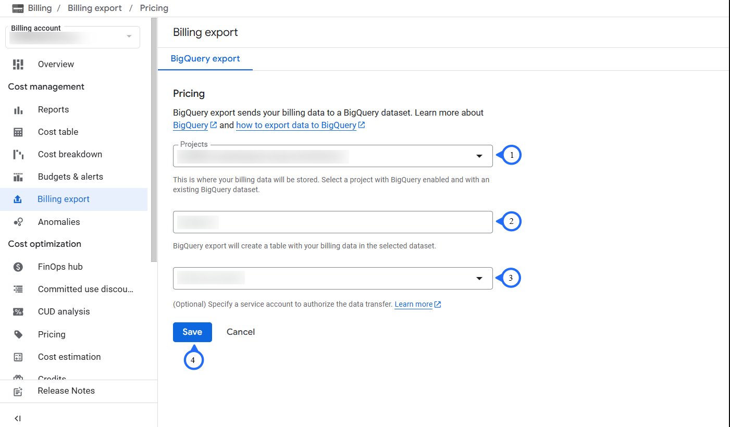Open FinOps hub
This screenshot has height=427, width=730.
coord(60,267)
